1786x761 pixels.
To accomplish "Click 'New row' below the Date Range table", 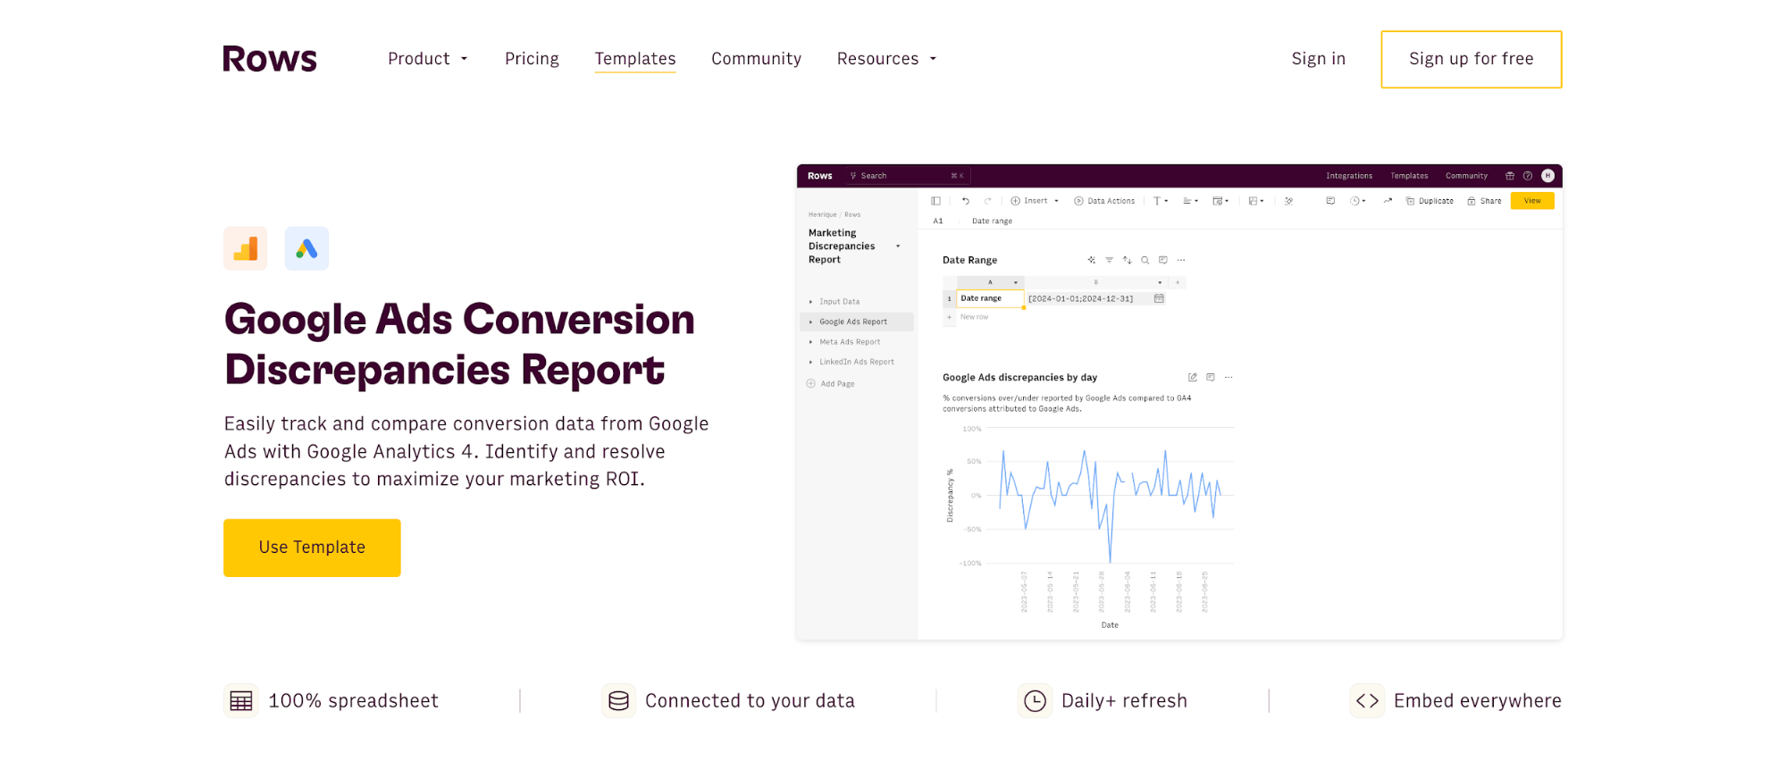I will 974,317.
